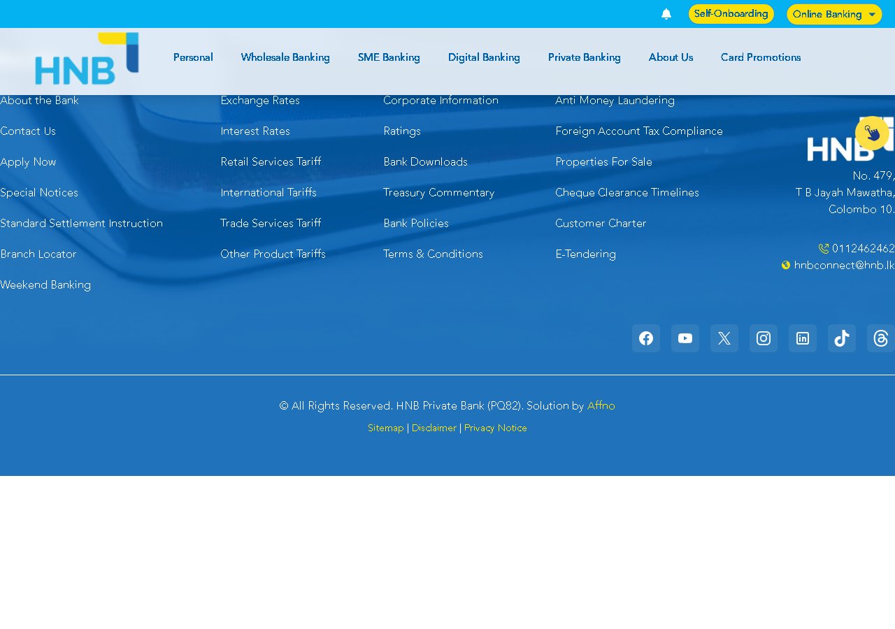Expand the Online Banking dropdown
895x629 pixels.
click(x=834, y=14)
